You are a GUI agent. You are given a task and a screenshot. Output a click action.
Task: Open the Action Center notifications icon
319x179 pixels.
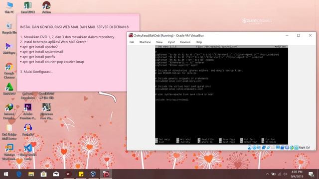[x=311, y=174]
